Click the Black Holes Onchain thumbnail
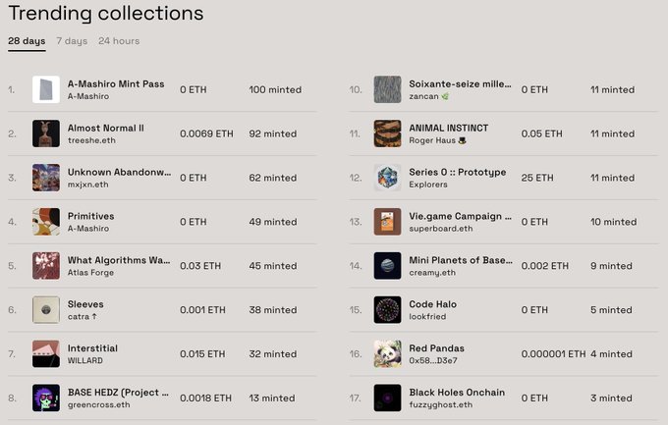 click(x=388, y=398)
